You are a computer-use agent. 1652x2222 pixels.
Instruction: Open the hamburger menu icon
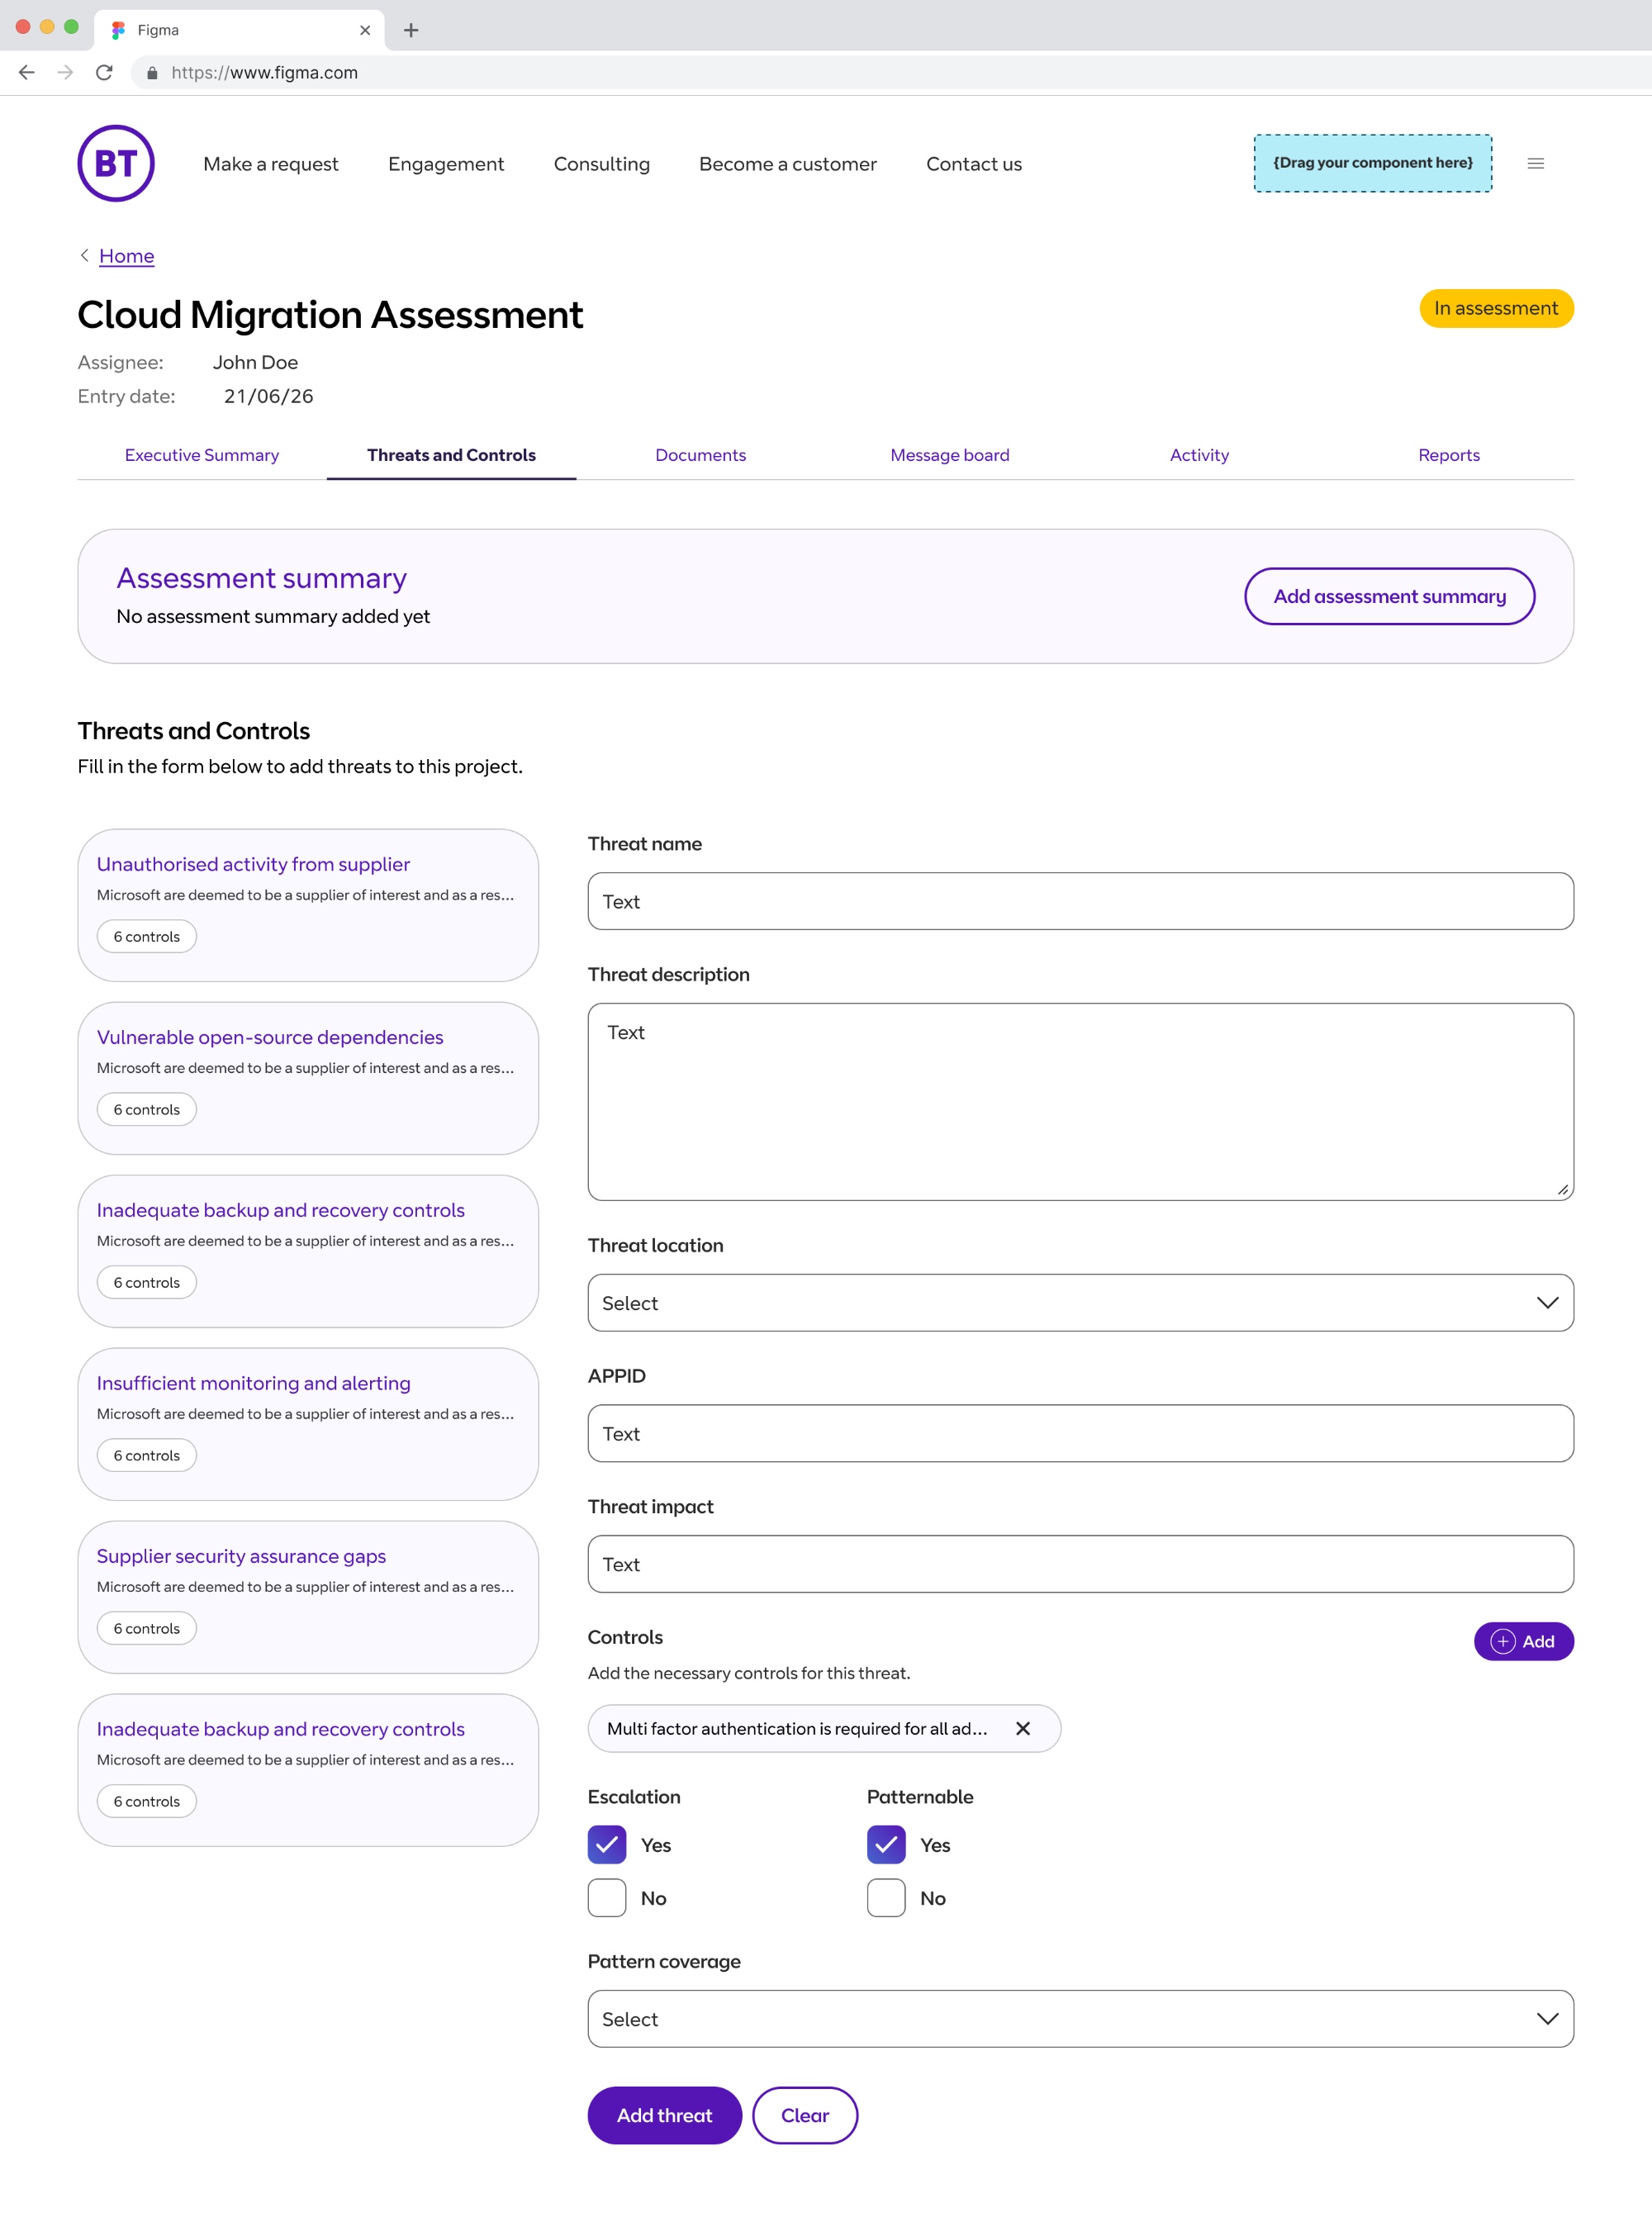(x=1535, y=163)
